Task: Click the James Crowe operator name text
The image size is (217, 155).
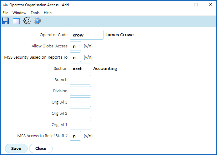Action: [x=119, y=35]
